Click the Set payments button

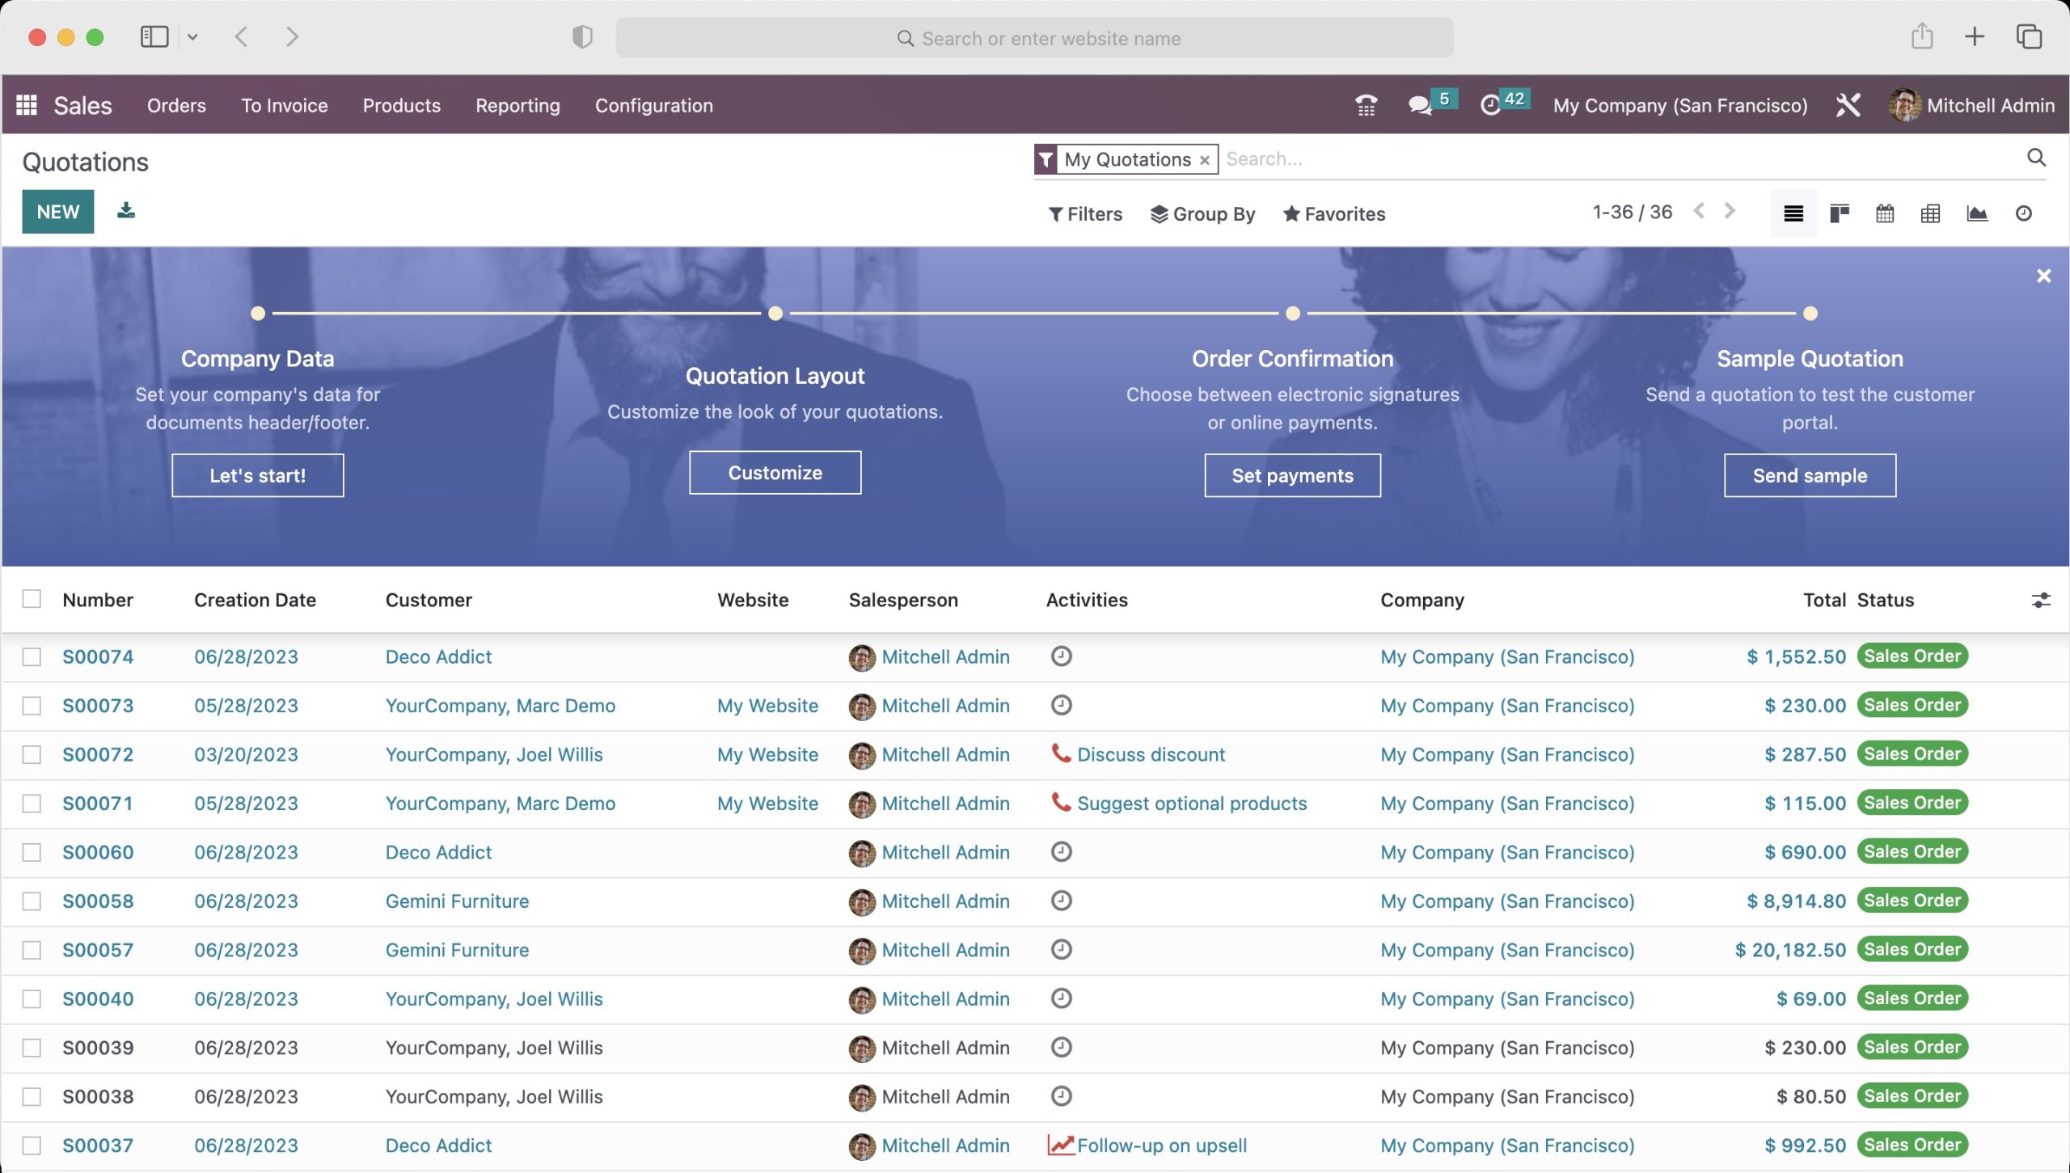pos(1291,475)
